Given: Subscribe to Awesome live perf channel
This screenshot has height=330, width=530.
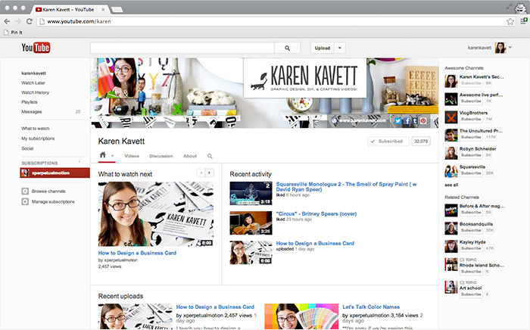Looking at the screenshot, I should (471, 101).
